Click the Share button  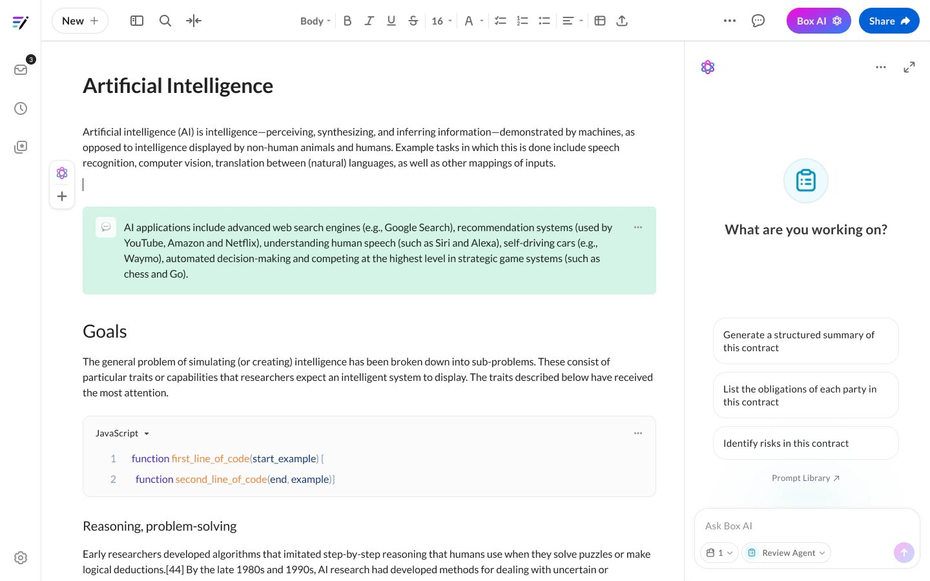click(x=889, y=21)
